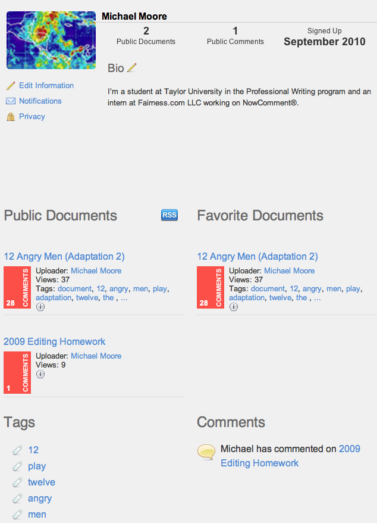Expand more tags via '...' in Favorite Documents entry

click(318, 298)
